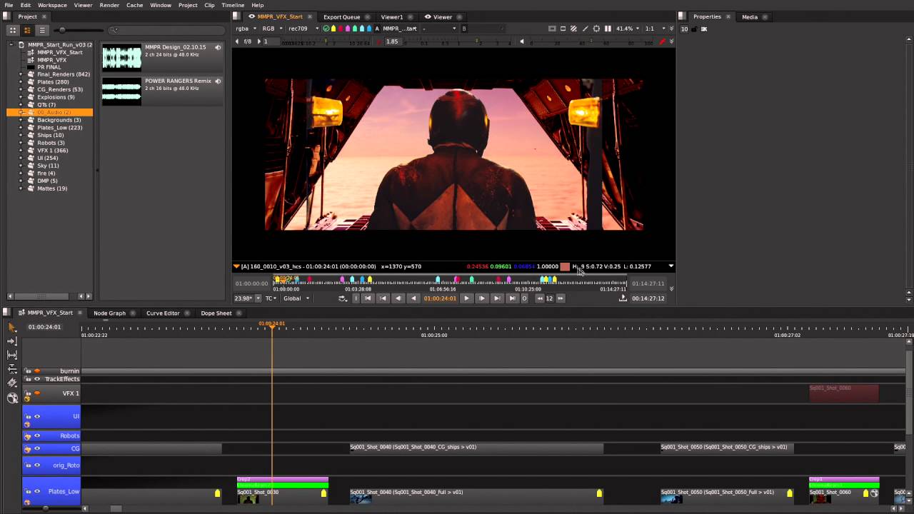
Task: Open the Render menu
Action: (109, 5)
